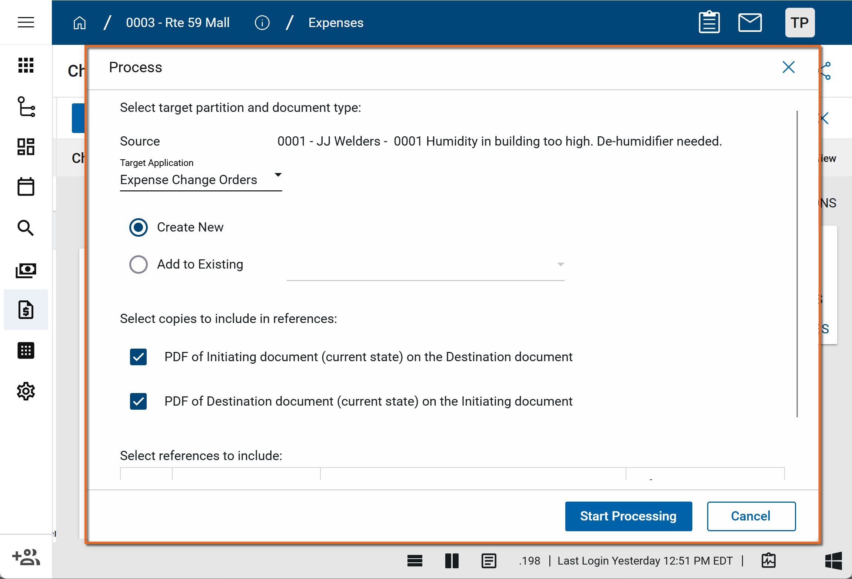
Task: Open the clipboard tasks icon in header
Action: point(709,22)
